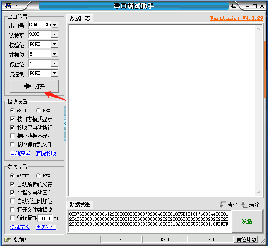Screen dimensions: 268x246
Task: Enable 循环周期 checkbox
Action: (12, 218)
